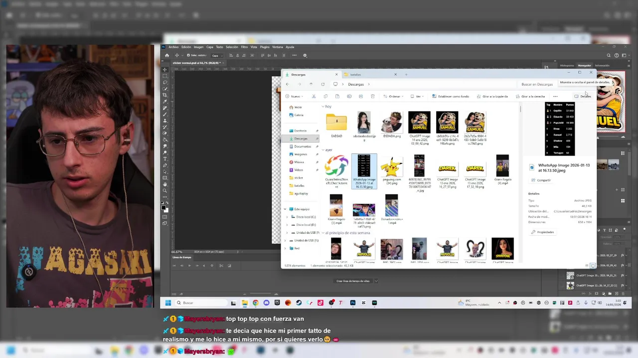Collapse the 'ayer' file group
638x358 pixels.
point(323,150)
